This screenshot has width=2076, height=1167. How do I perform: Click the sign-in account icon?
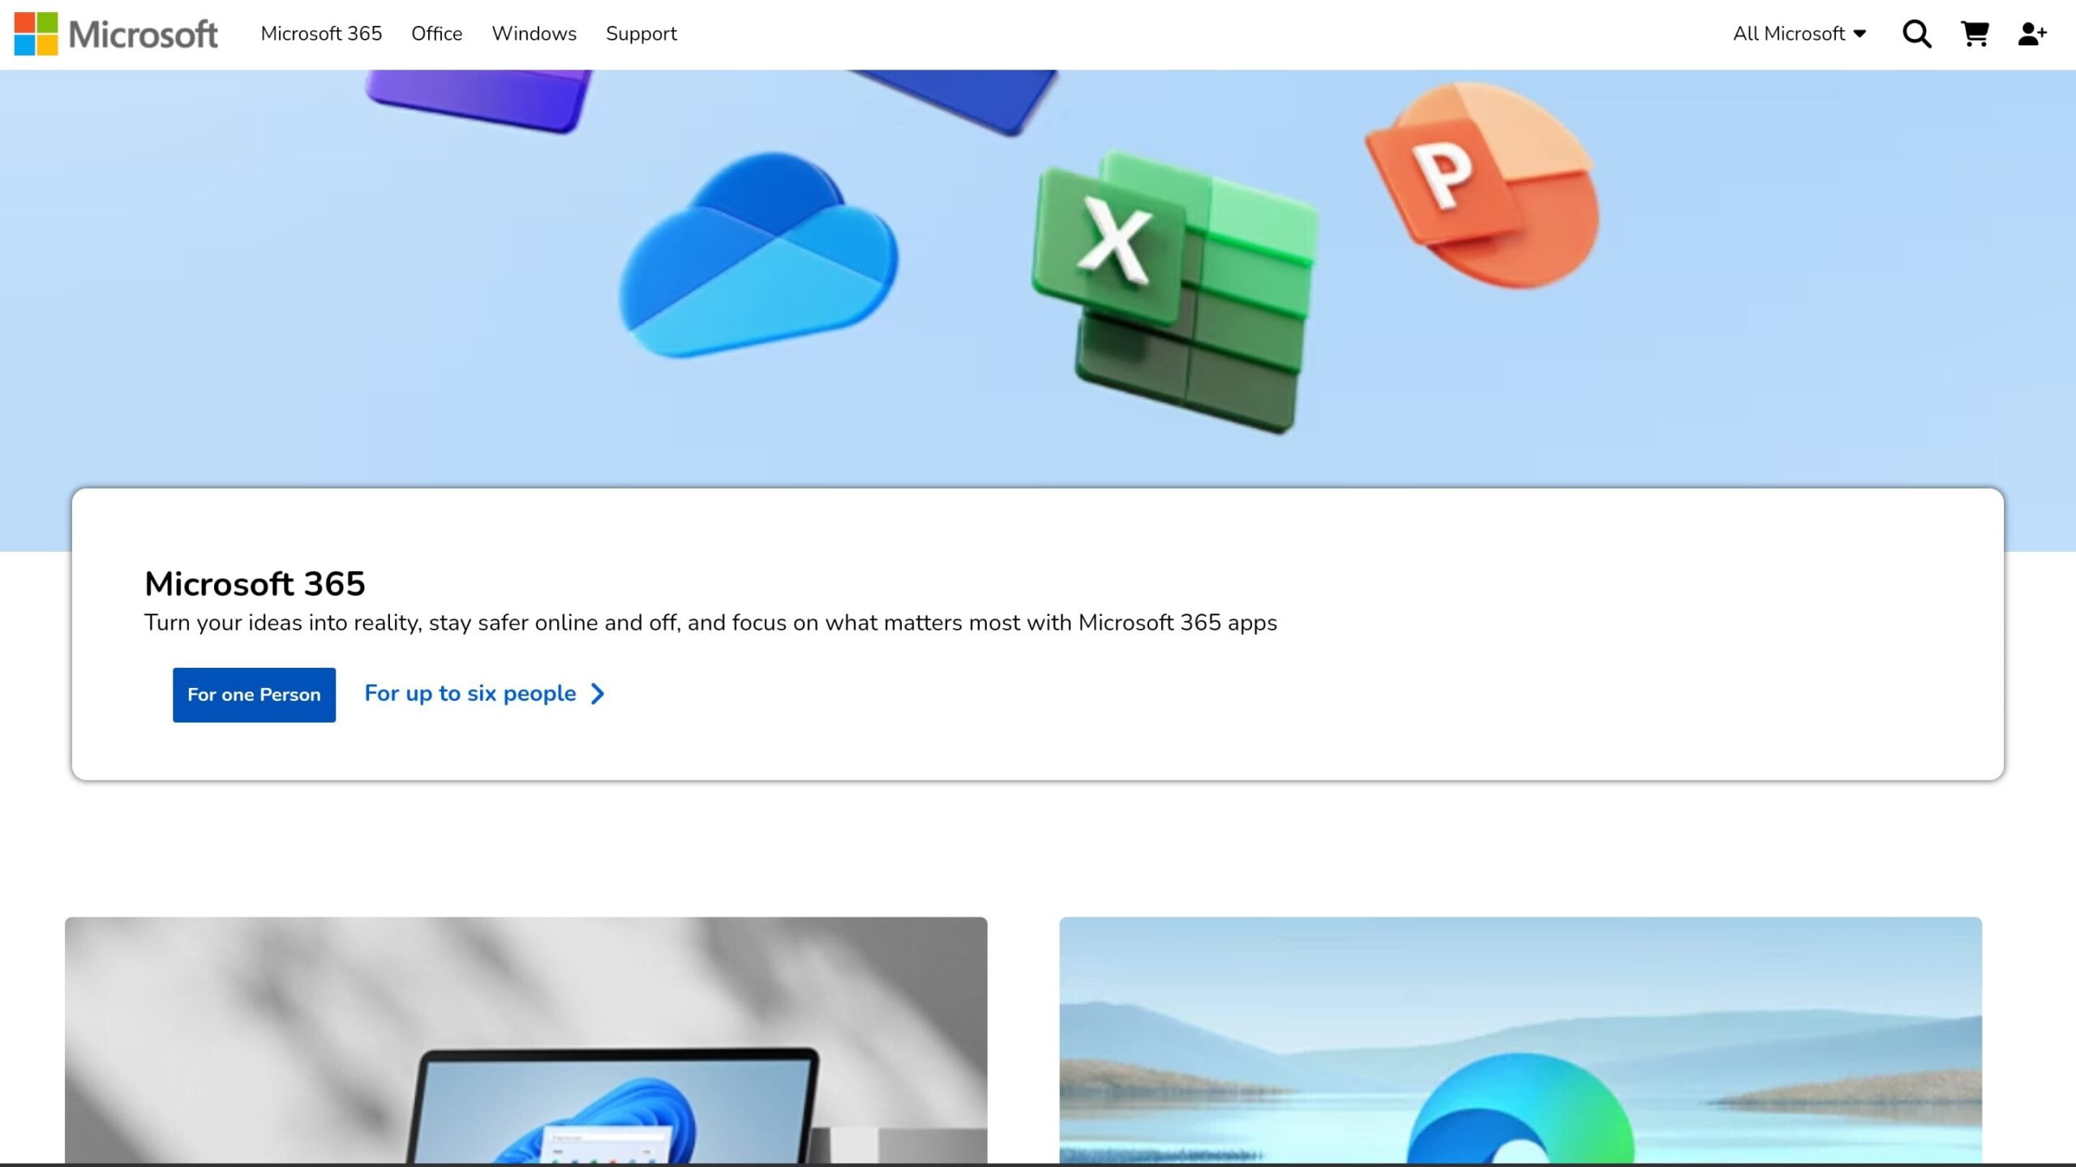tap(2032, 34)
